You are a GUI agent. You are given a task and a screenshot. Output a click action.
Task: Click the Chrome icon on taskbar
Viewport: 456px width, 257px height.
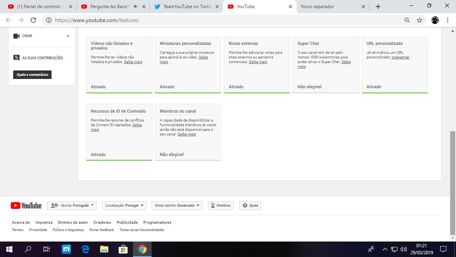click(x=142, y=249)
